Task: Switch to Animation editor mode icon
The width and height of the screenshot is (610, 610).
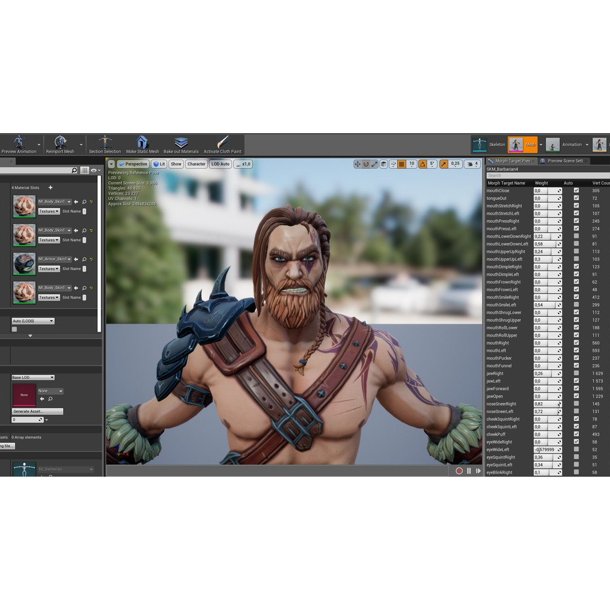Action: 552,145
